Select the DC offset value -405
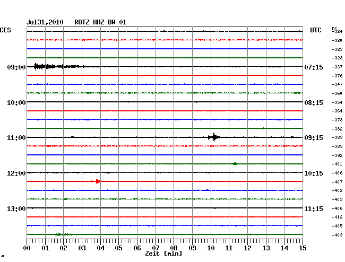 (x=337, y=226)
